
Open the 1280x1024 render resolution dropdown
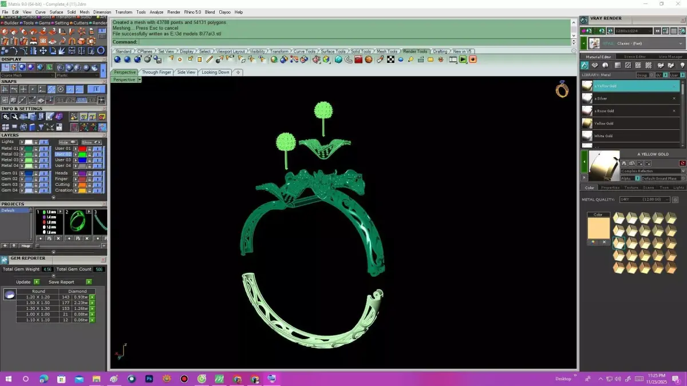click(x=633, y=31)
